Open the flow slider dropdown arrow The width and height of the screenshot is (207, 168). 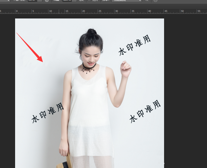coord(74,1)
